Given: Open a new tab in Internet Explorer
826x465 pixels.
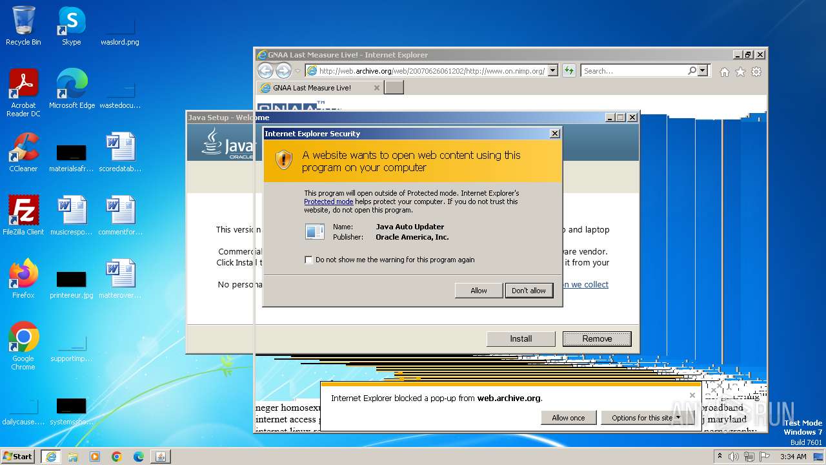Looking at the screenshot, I should 394,87.
